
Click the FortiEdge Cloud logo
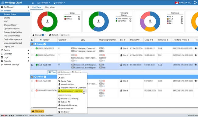click(11, 3)
